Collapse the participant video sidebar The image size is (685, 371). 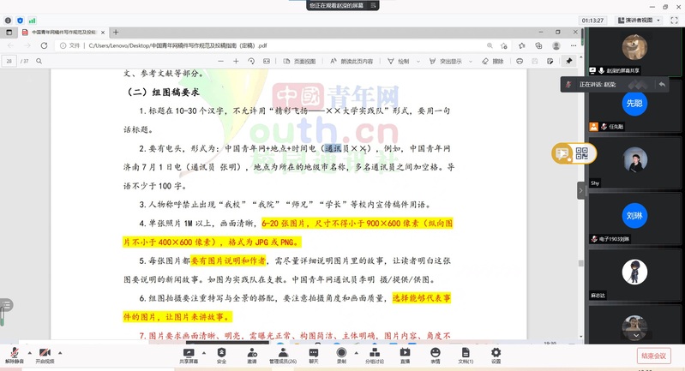(x=580, y=190)
